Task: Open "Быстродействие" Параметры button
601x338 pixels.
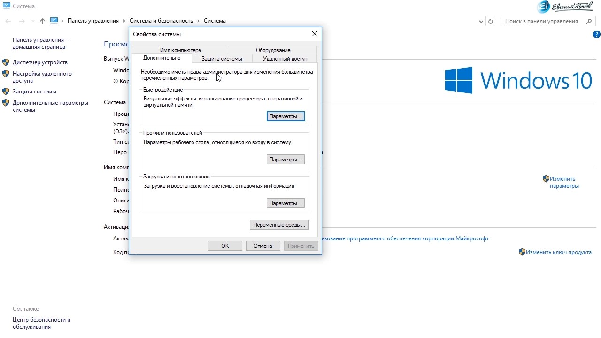Action: [x=285, y=116]
